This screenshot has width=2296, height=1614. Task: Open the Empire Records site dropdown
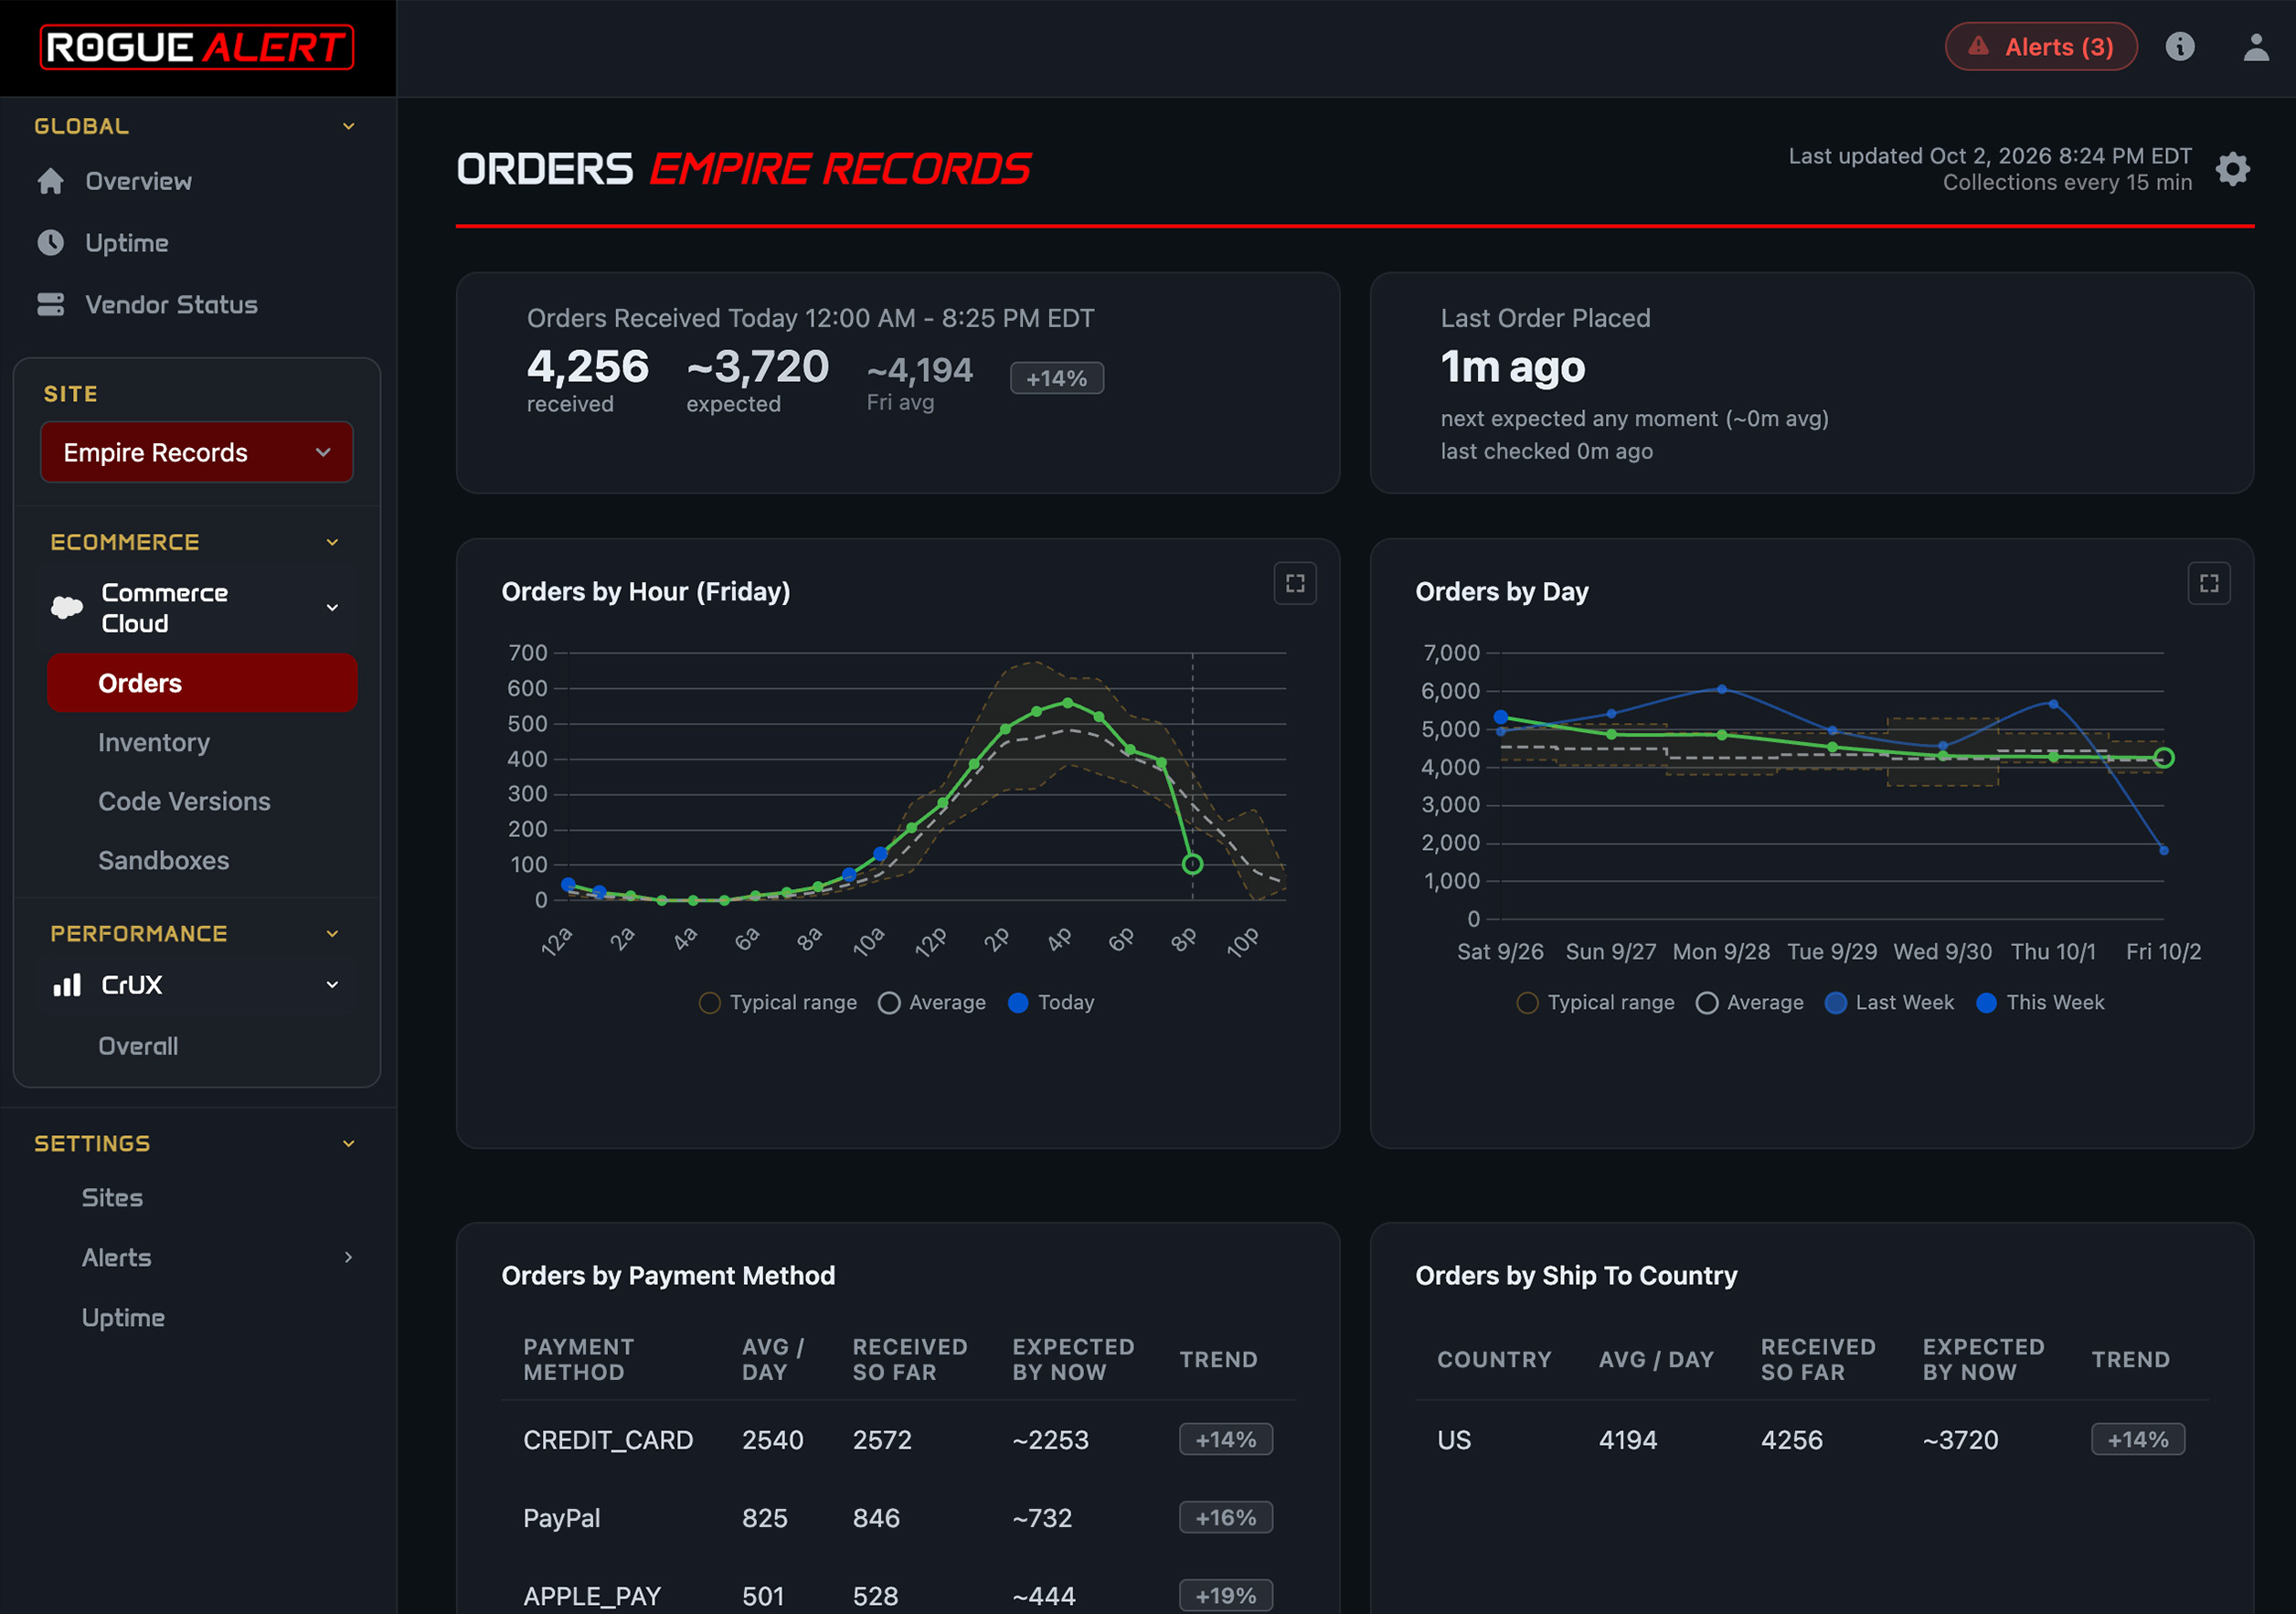(197, 452)
